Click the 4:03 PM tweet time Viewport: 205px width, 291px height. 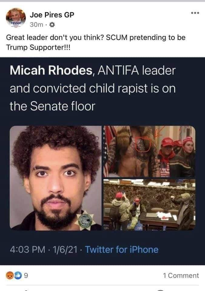coord(28,249)
